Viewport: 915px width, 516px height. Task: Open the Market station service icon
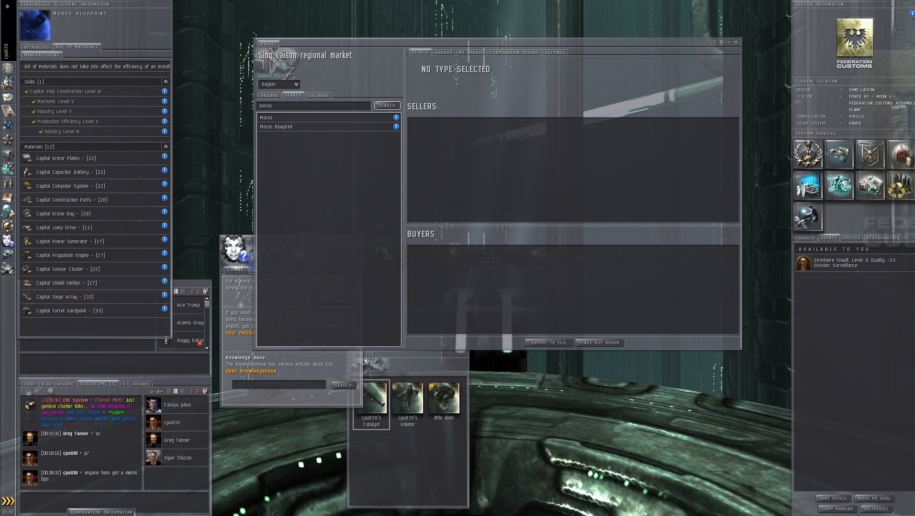click(870, 185)
